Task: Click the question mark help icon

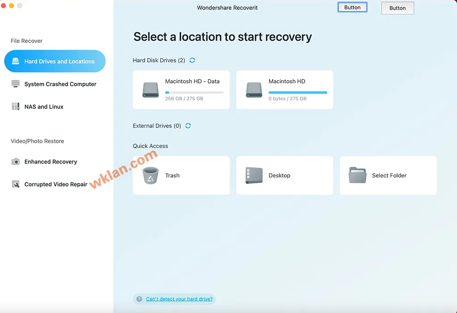Action: coord(139,299)
